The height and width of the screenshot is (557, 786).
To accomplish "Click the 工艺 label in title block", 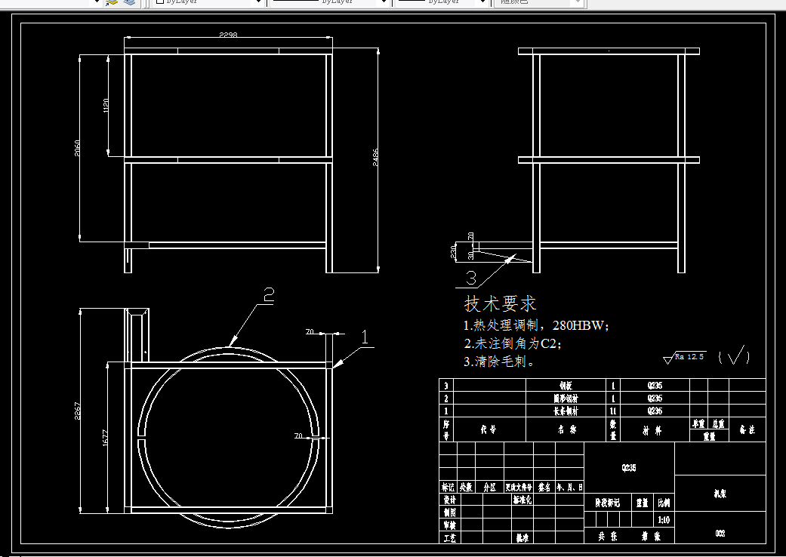I will pos(450,538).
